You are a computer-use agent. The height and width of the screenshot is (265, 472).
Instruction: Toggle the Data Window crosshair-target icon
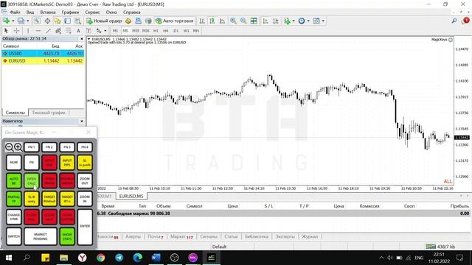[x=47, y=21]
